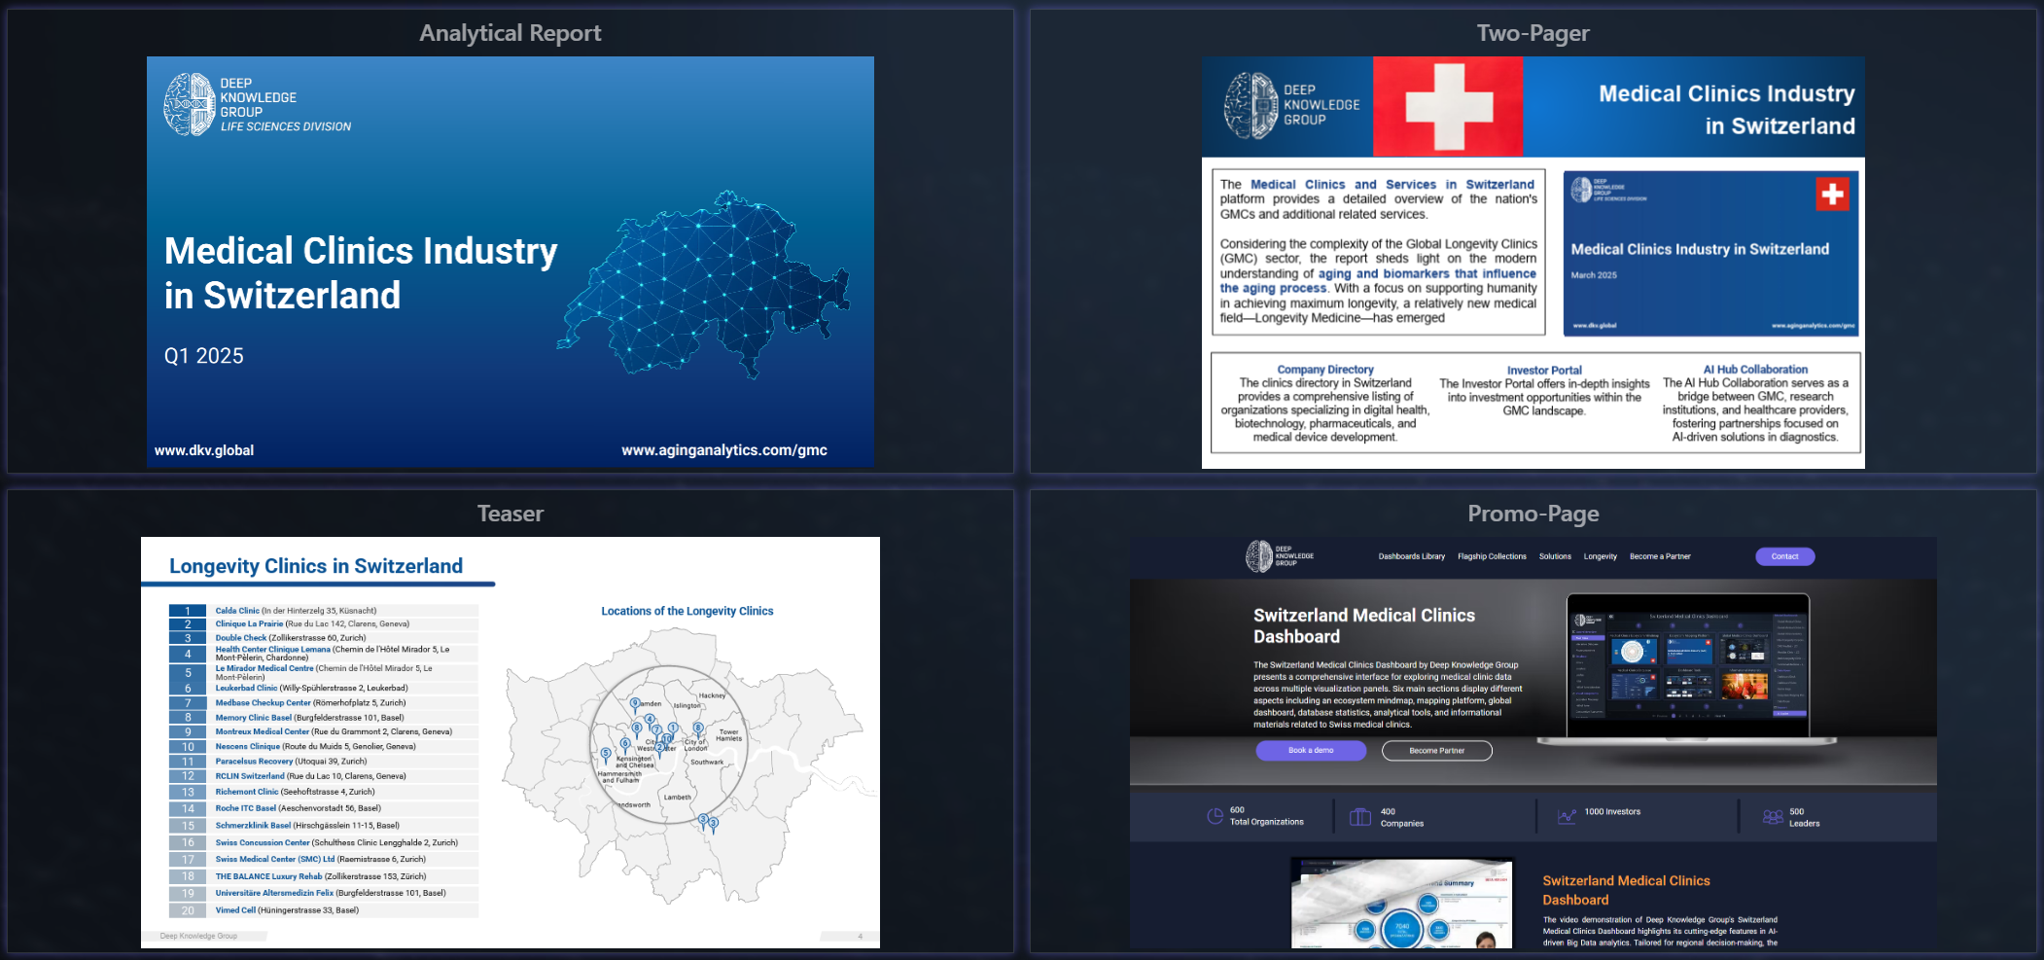Click the Total Organizations pie chart icon
Screen dimensions: 2044x960
pyautogui.click(x=1215, y=816)
